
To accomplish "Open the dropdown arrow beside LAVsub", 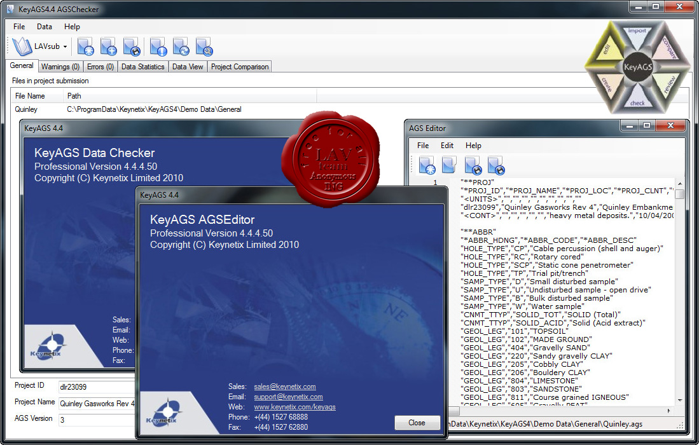I will (65, 47).
